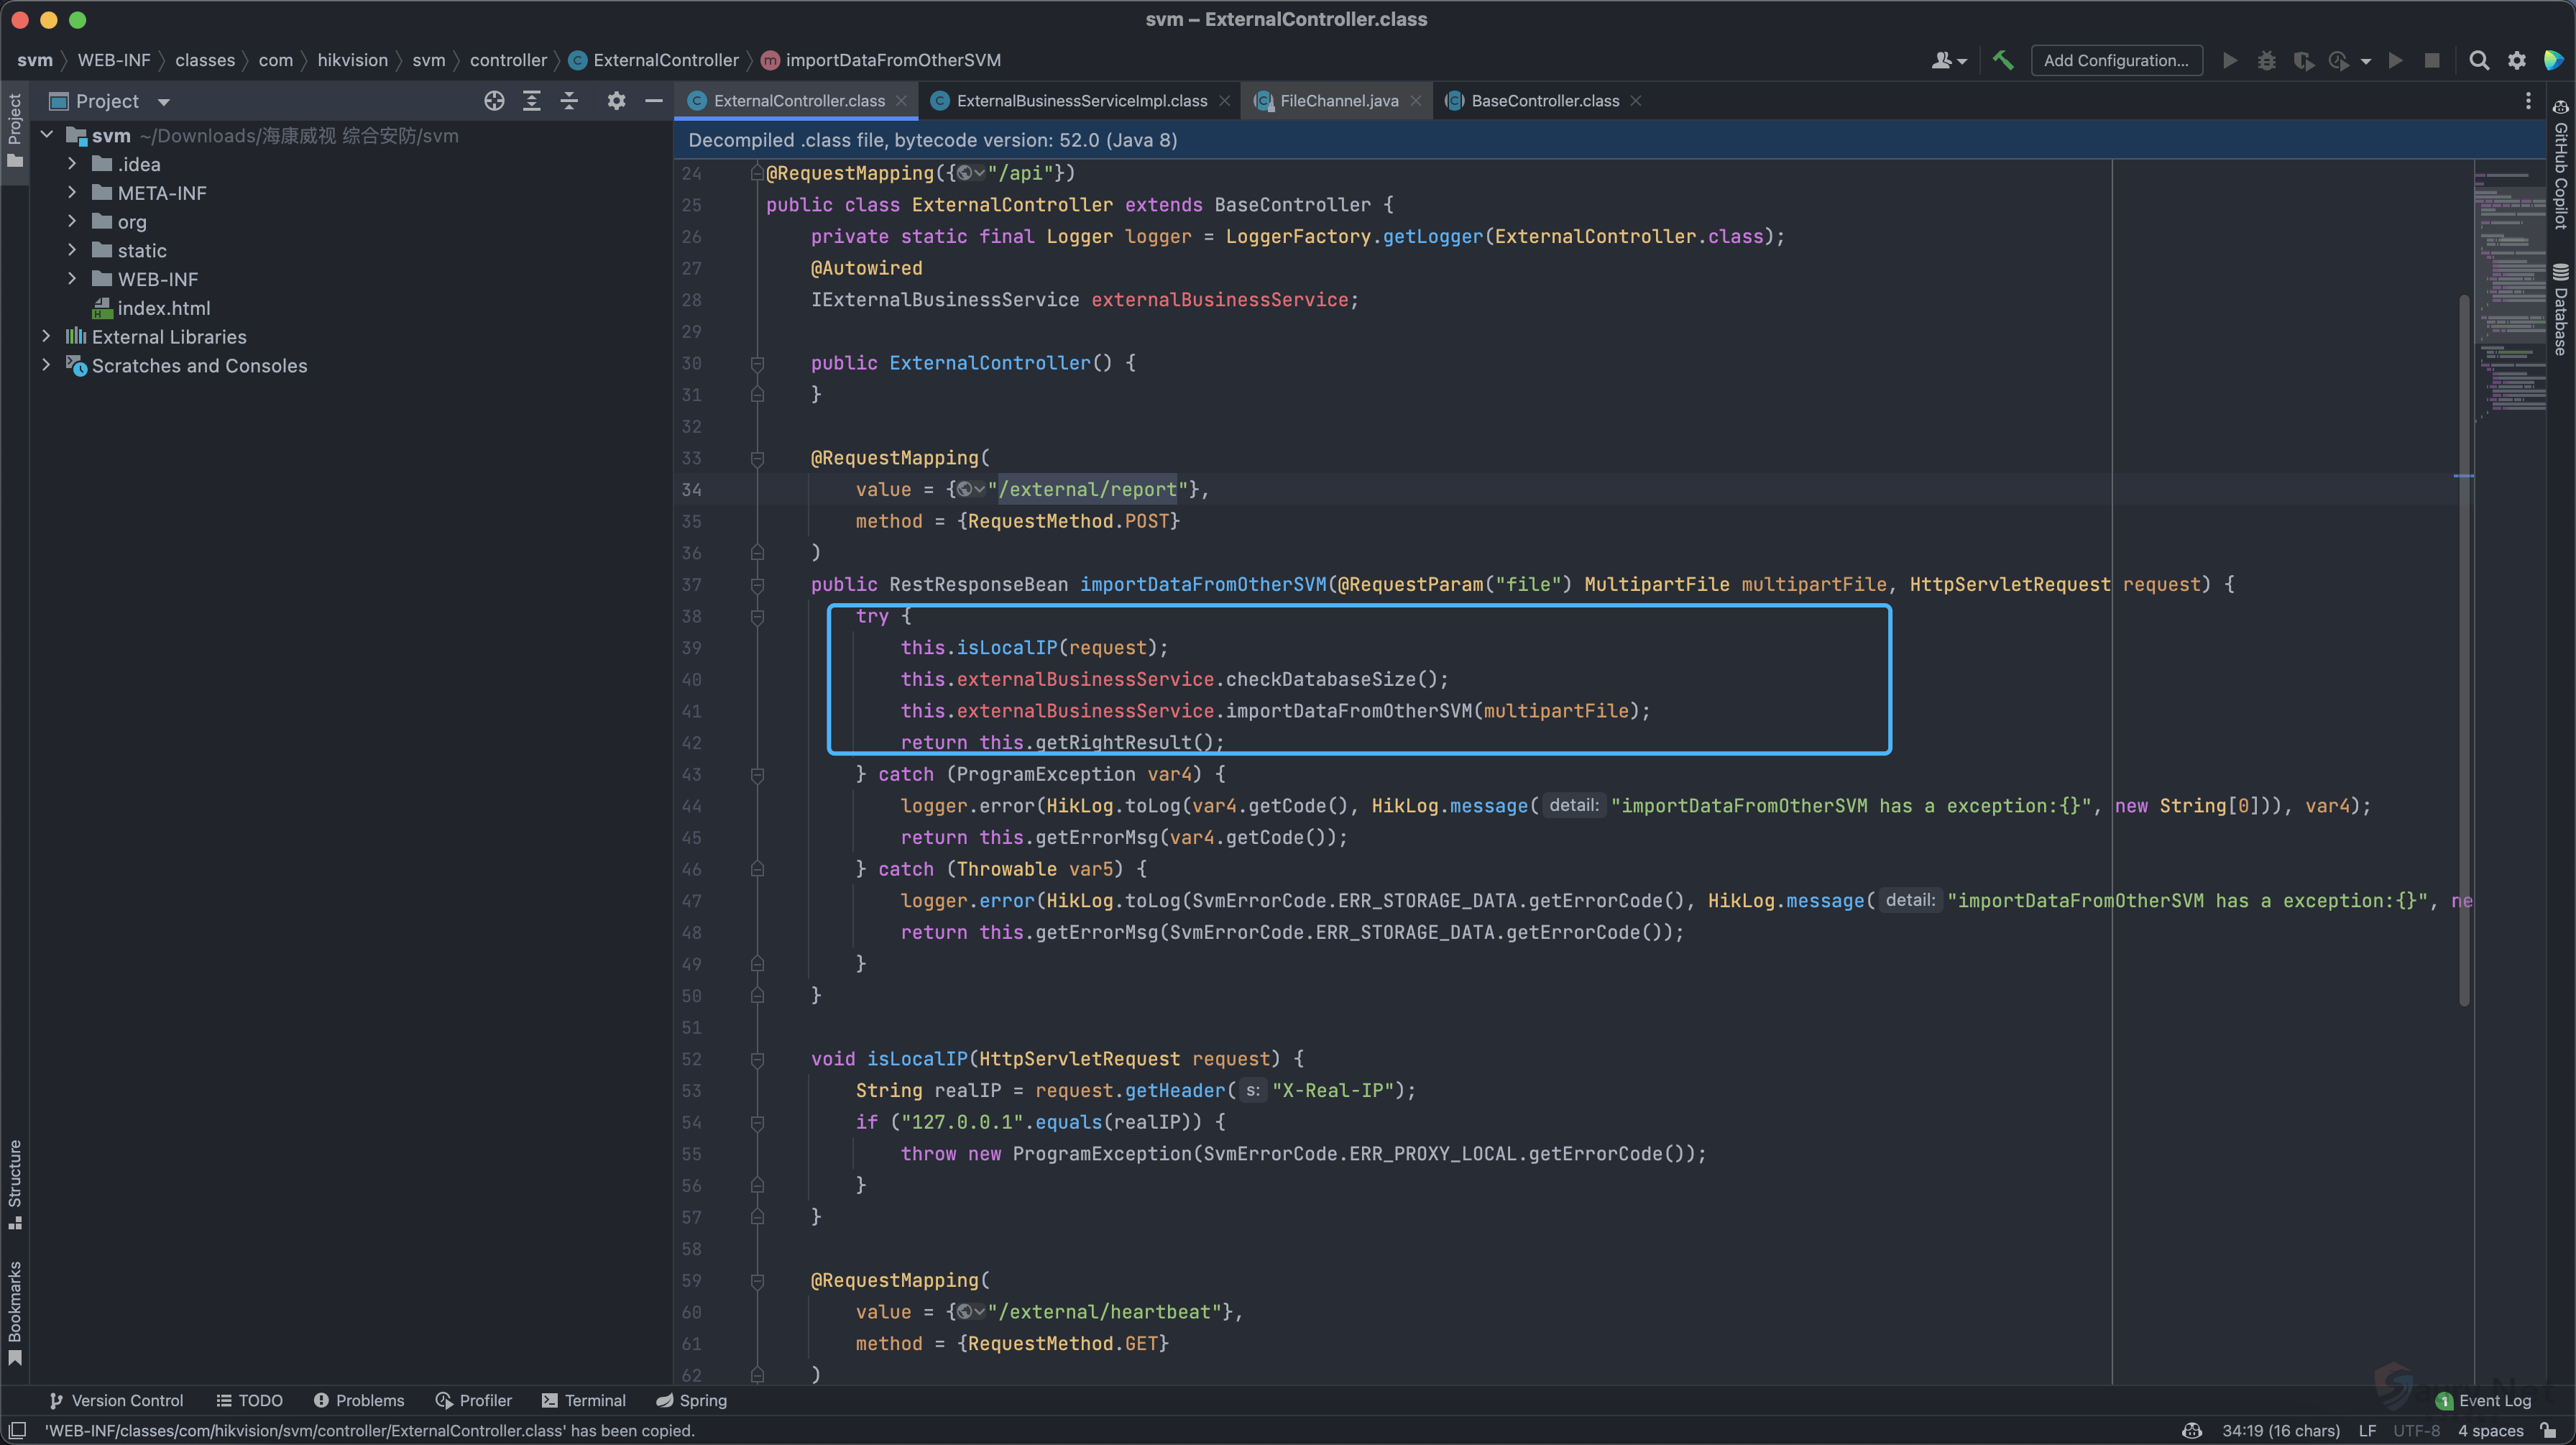Open IDE settings gear in top toolbar
The image size is (2576, 1445).
click(x=2516, y=60)
